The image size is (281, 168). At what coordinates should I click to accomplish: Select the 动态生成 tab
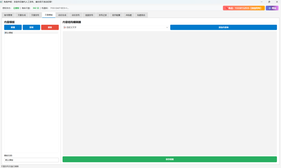click(62, 15)
